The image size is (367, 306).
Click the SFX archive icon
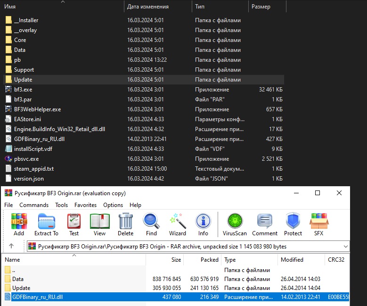coord(319,221)
